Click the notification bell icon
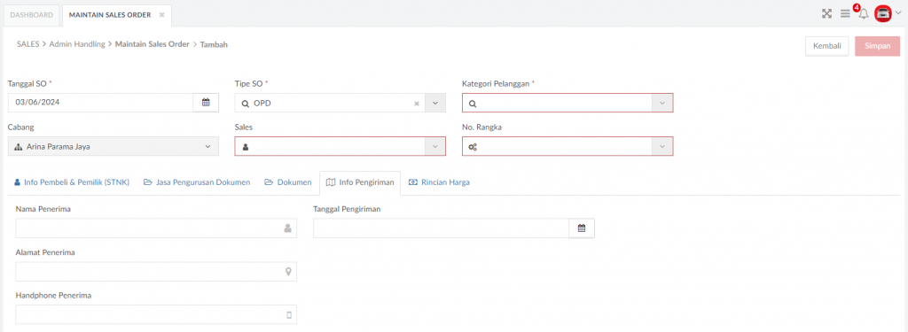This screenshot has height=332, width=908. point(864,14)
